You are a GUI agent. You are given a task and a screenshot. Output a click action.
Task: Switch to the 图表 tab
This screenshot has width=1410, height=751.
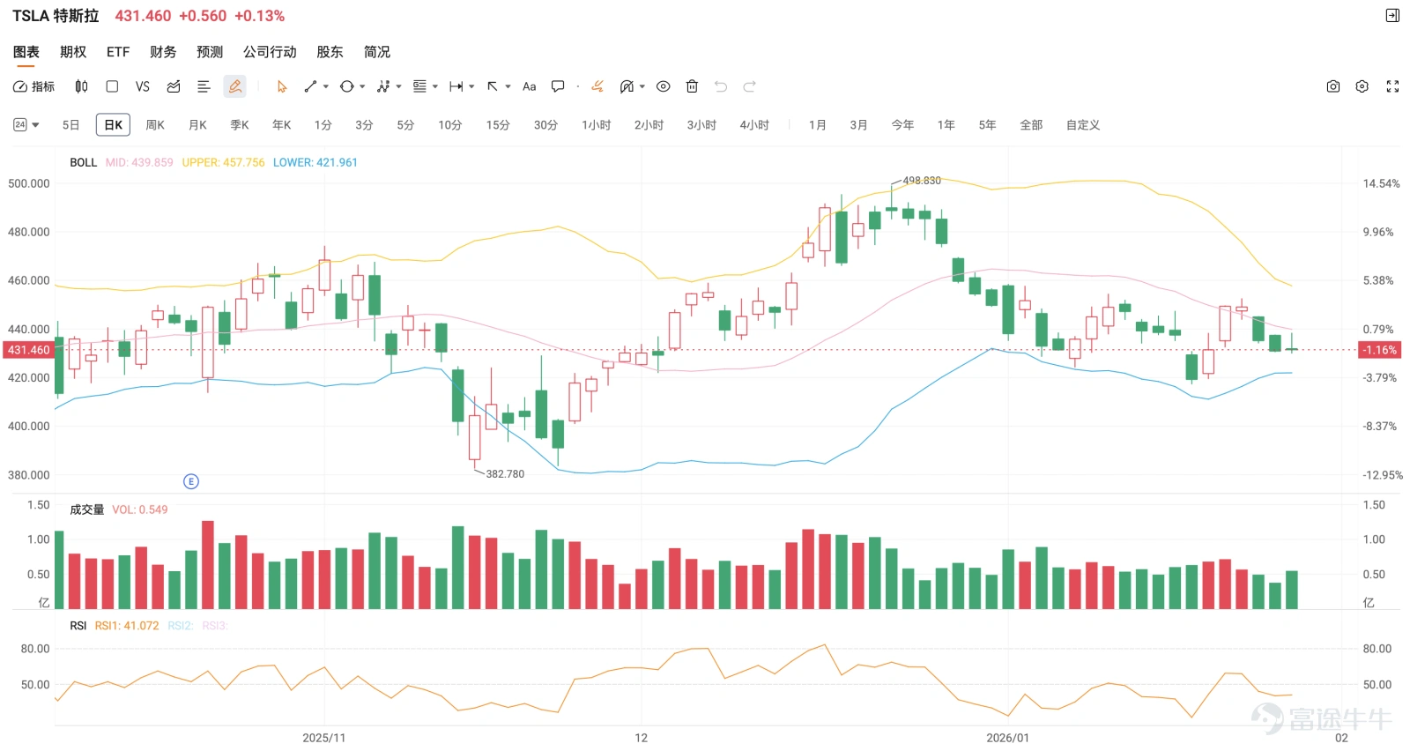click(x=26, y=52)
